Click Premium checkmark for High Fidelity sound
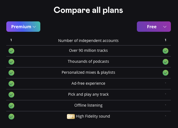 (x=11, y=116)
